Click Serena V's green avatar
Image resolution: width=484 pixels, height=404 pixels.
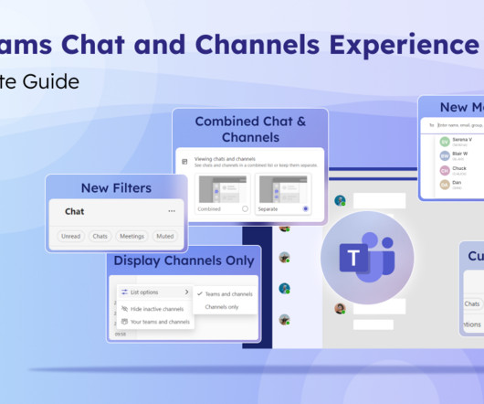click(x=445, y=142)
